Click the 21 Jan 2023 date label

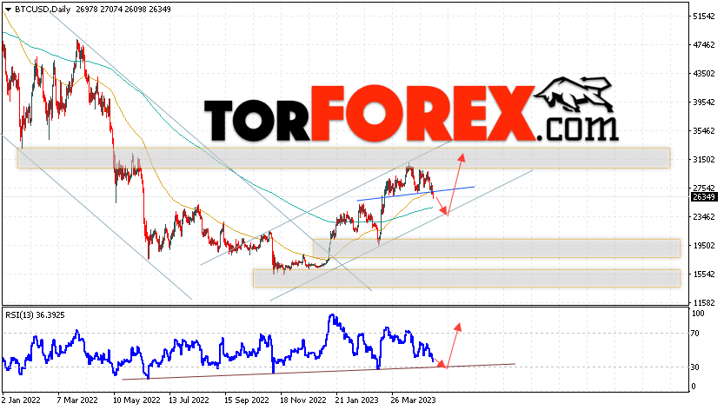tap(356, 400)
